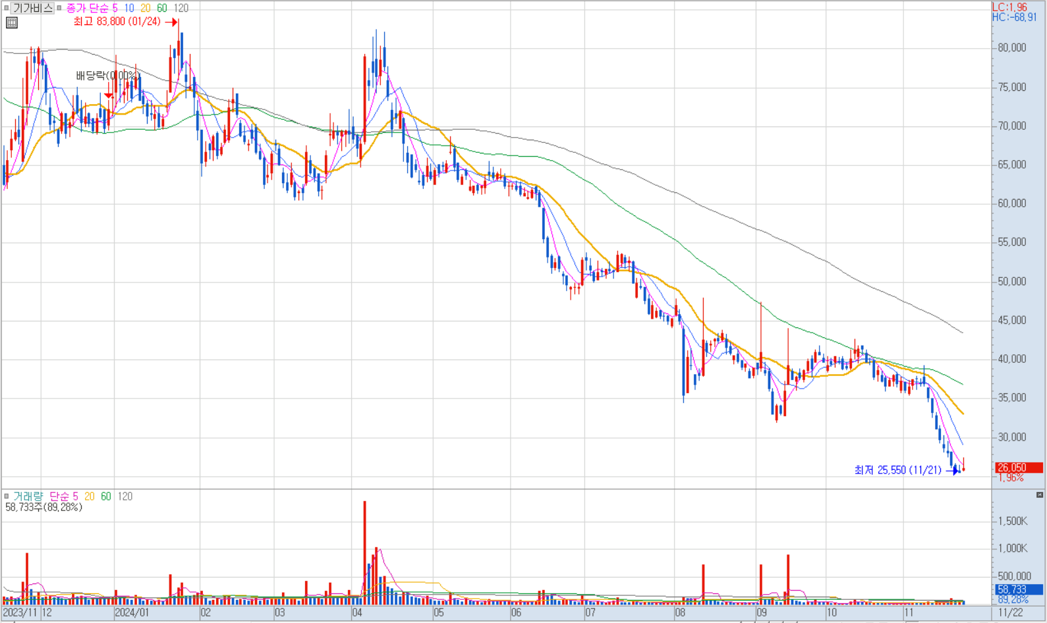Click the 65,000 price axis label
Image resolution: width=1047 pixels, height=623 pixels.
pyautogui.click(x=1012, y=165)
